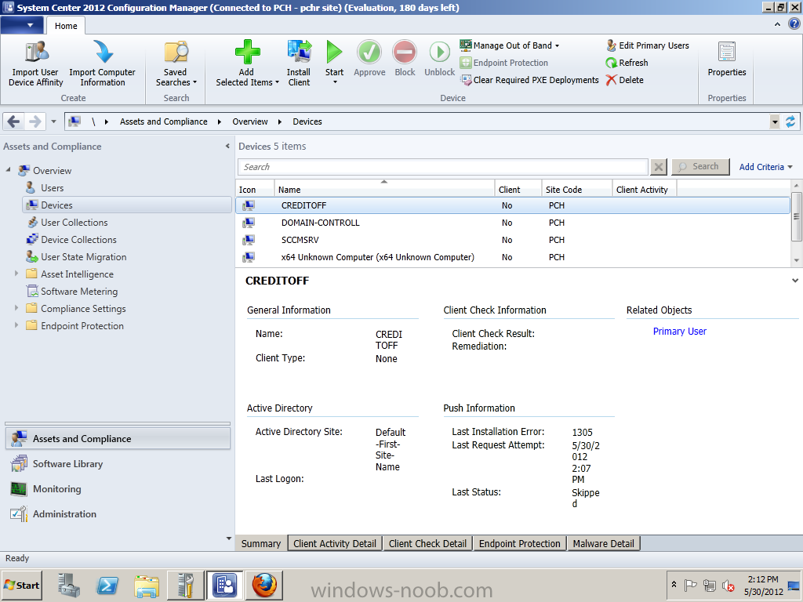Switch to Client Activity Detail tab
Viewport: 803px width, 602px height.
pyautogui.click(x=335, y=544)
